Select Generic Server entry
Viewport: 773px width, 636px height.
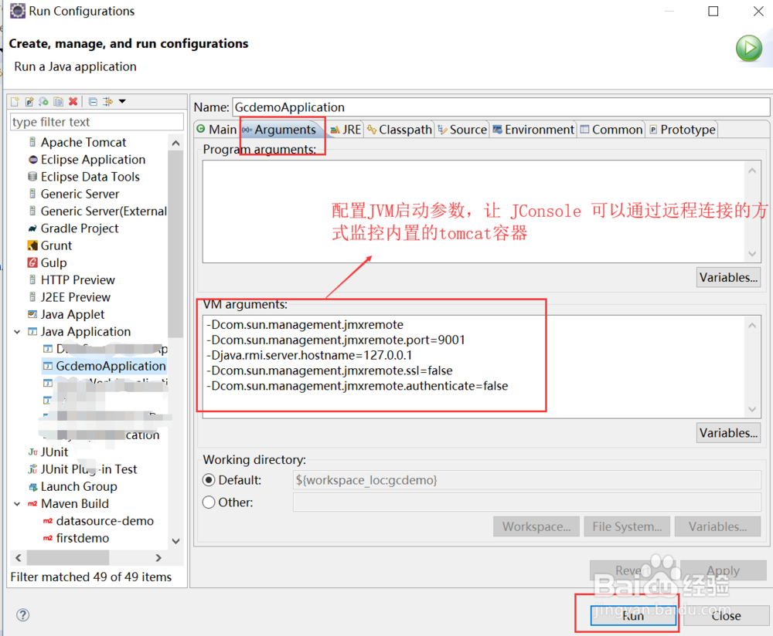tap(80, 194)
